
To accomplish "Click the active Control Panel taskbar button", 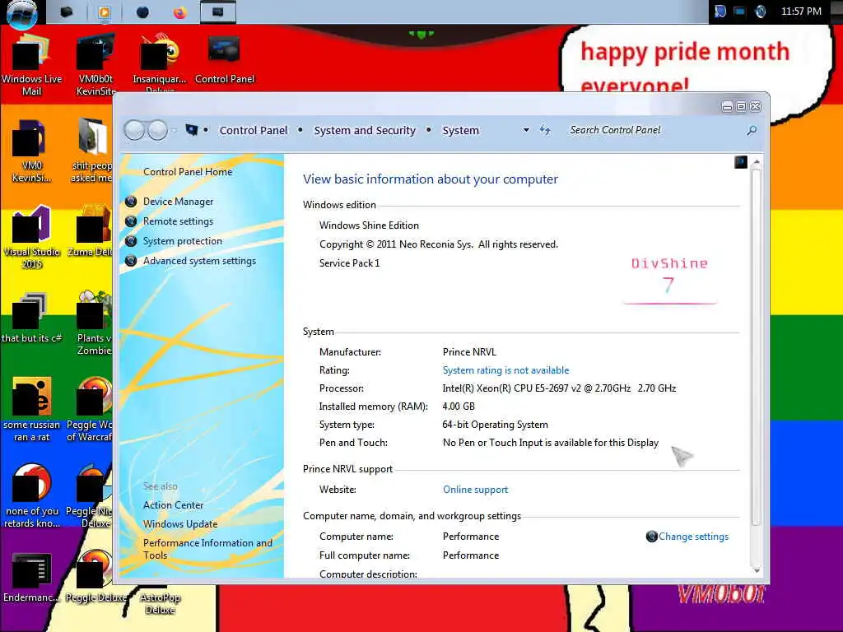I will tap(217, 12).
